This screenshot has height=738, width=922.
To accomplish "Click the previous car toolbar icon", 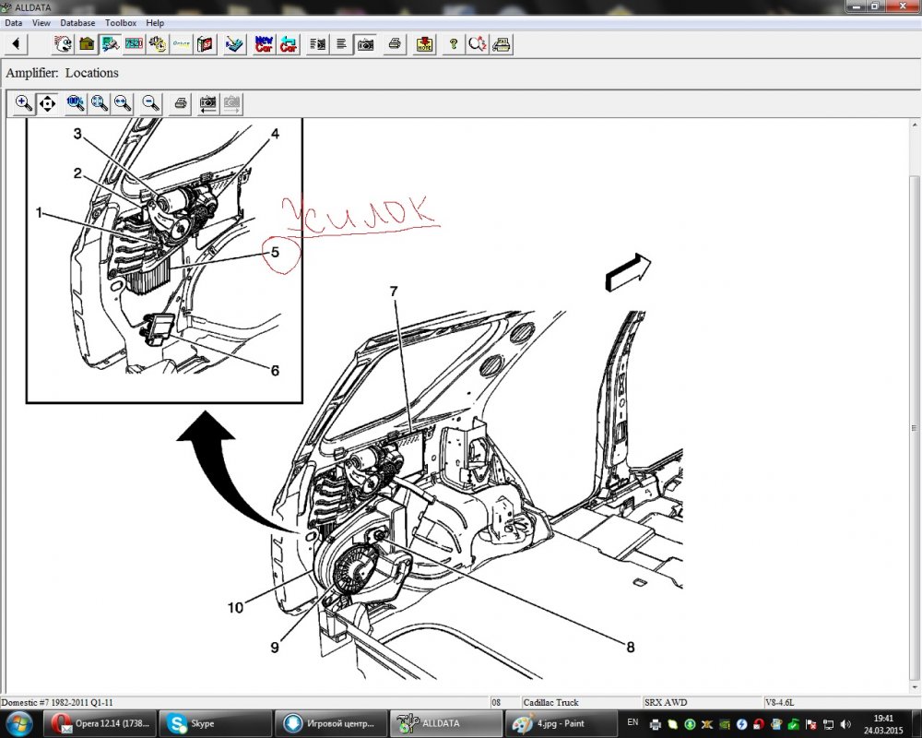I will (289, 44).
